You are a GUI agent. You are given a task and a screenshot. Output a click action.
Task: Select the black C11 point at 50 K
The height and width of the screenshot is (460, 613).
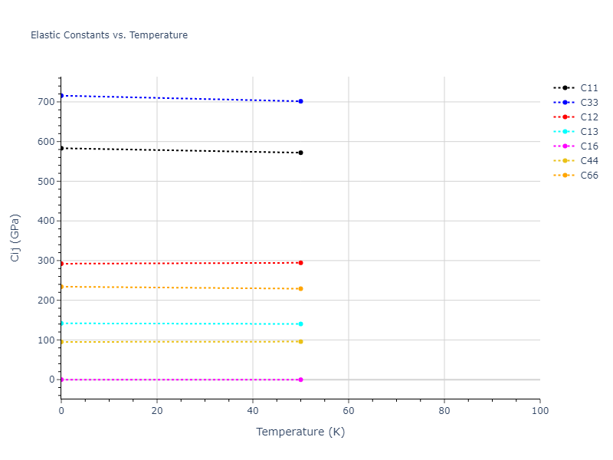(x=300, y=153)
